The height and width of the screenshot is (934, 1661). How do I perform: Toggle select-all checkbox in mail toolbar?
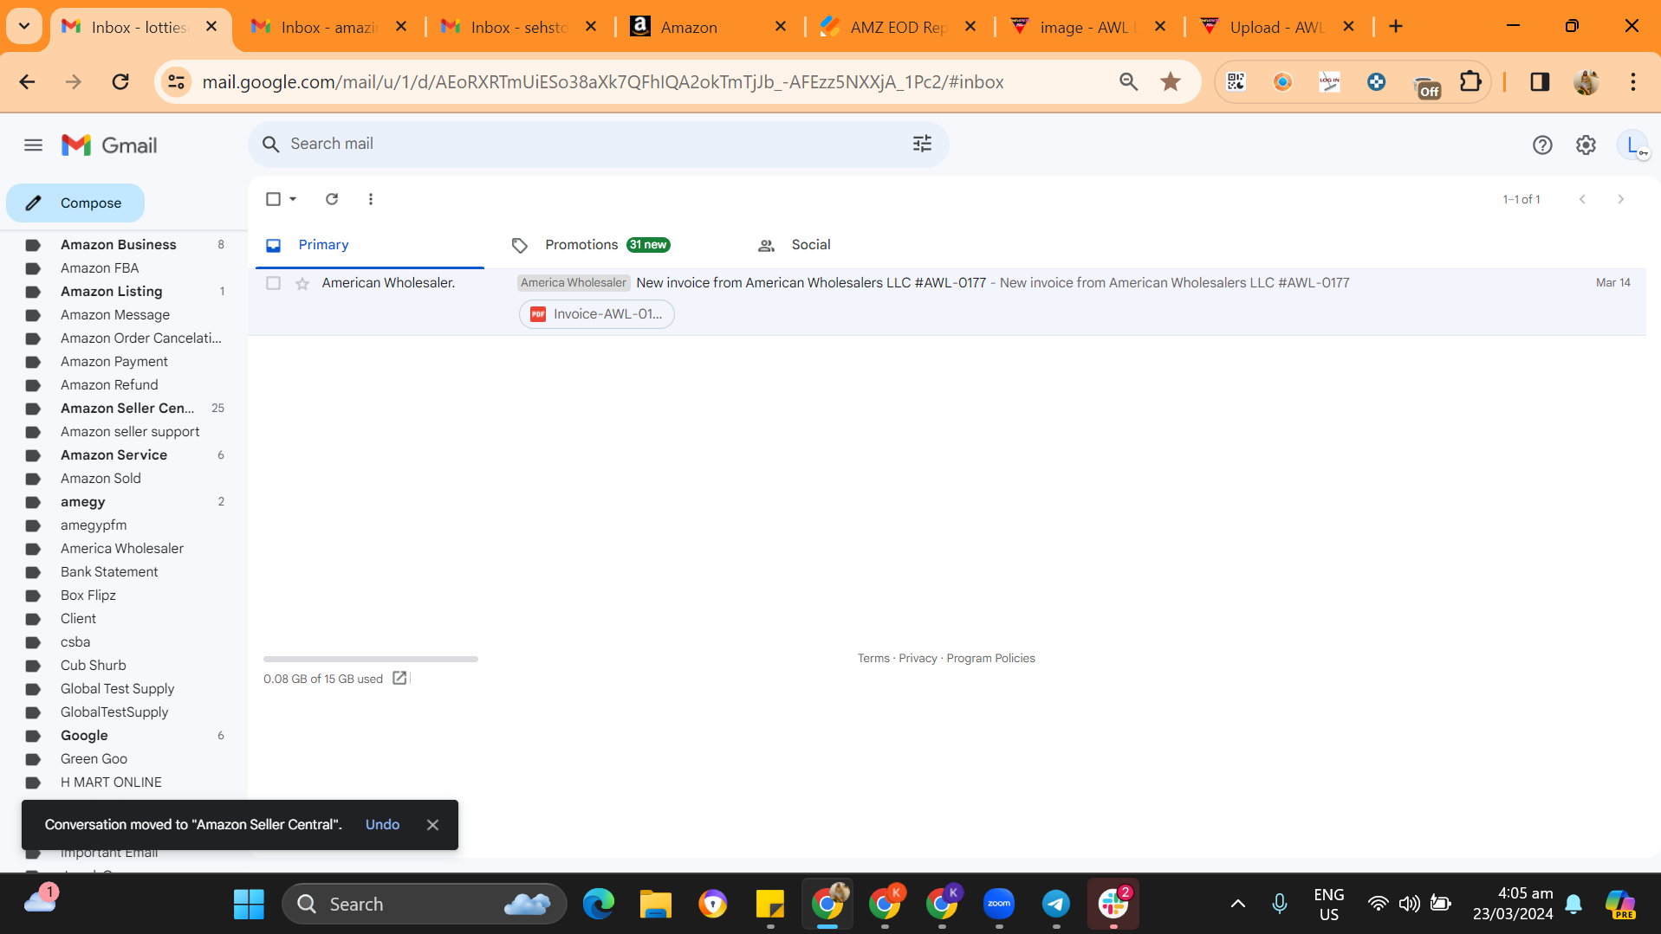point(274,199)
